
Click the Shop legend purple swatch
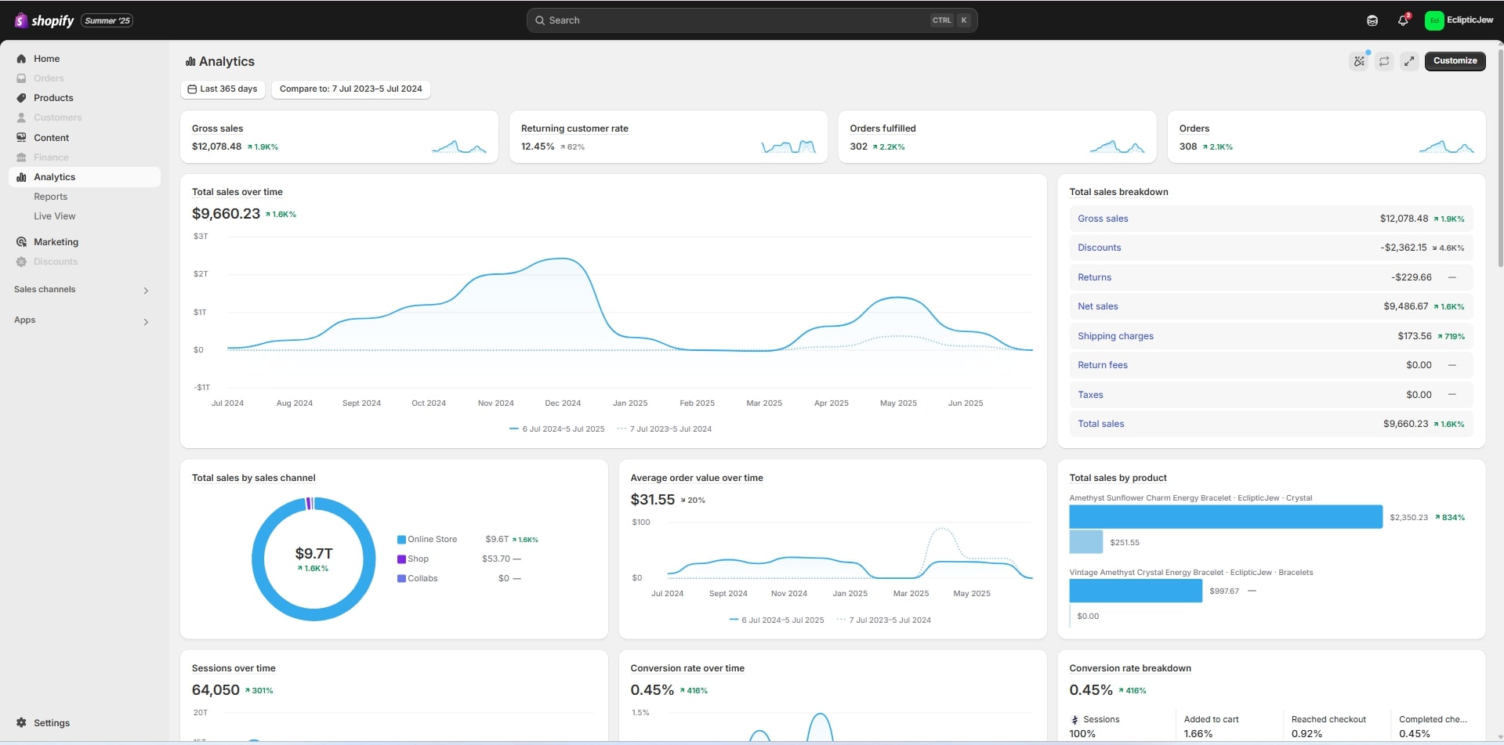click(x=401, y=559)
